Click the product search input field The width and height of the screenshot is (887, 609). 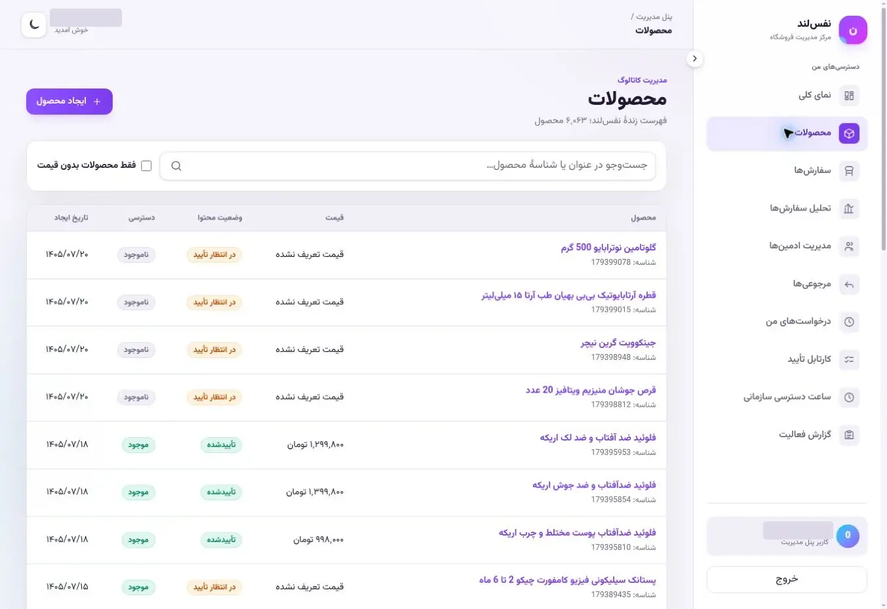pos(408,166)
